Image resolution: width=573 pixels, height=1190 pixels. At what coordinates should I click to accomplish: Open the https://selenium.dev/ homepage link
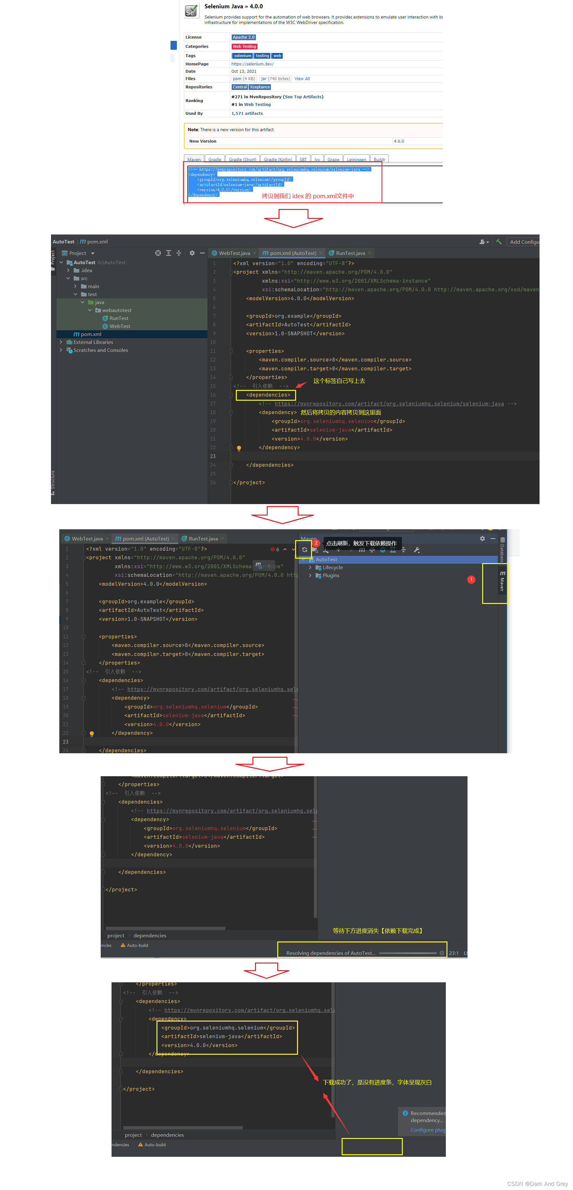(x=252, y=64)
